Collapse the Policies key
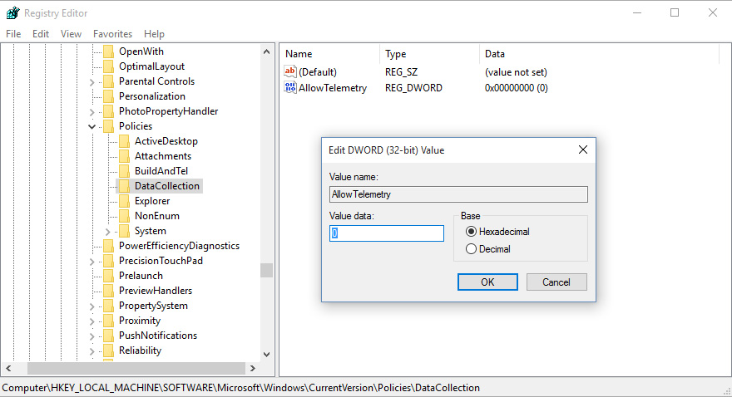Viewport: 732px width, 397px height. 92,126
